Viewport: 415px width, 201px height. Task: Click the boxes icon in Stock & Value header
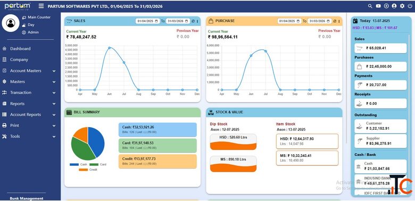[x=211, y=112]
